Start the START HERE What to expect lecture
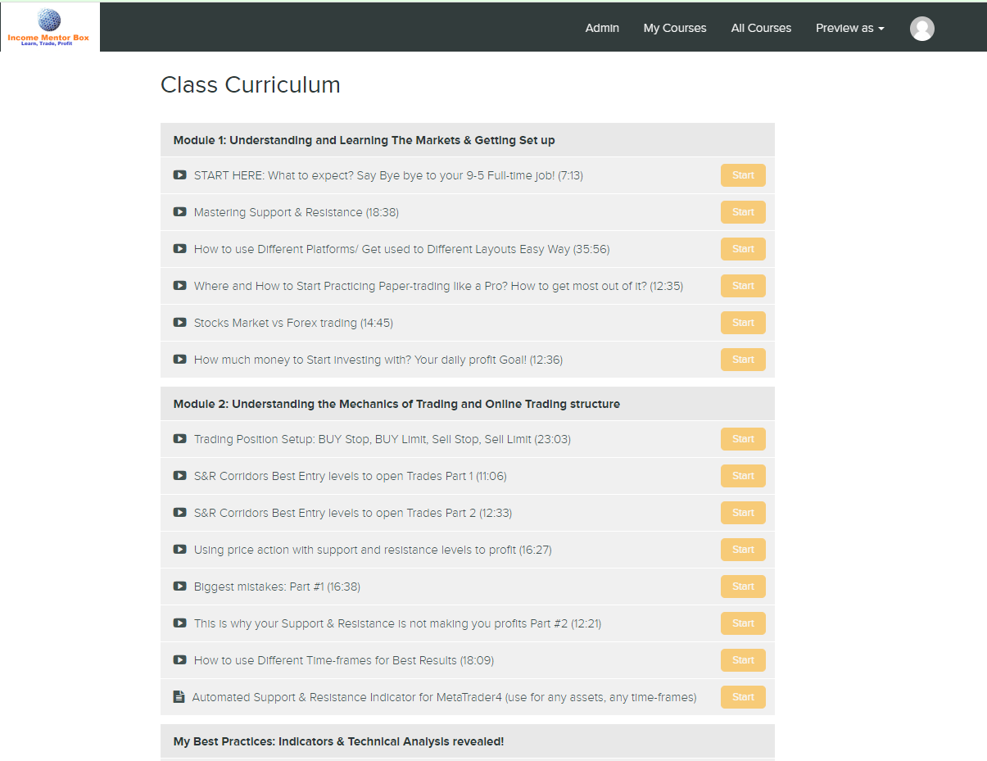Viewport: 987px width, 761px height. (743, 175)
